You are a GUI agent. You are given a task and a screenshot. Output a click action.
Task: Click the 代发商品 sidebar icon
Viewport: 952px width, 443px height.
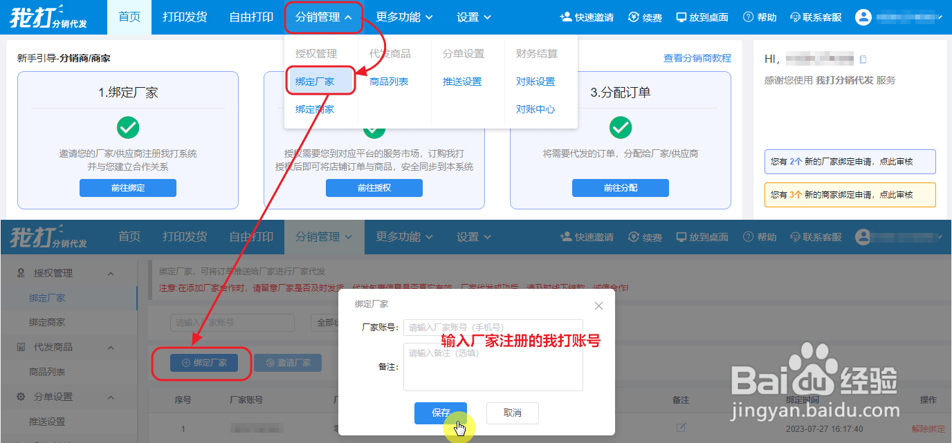click(21, 347)
